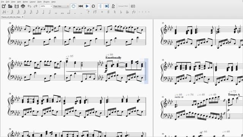Redo the last undone action
Image resolution: width=243 pixels, height=137 pixels.
[35, 6]
